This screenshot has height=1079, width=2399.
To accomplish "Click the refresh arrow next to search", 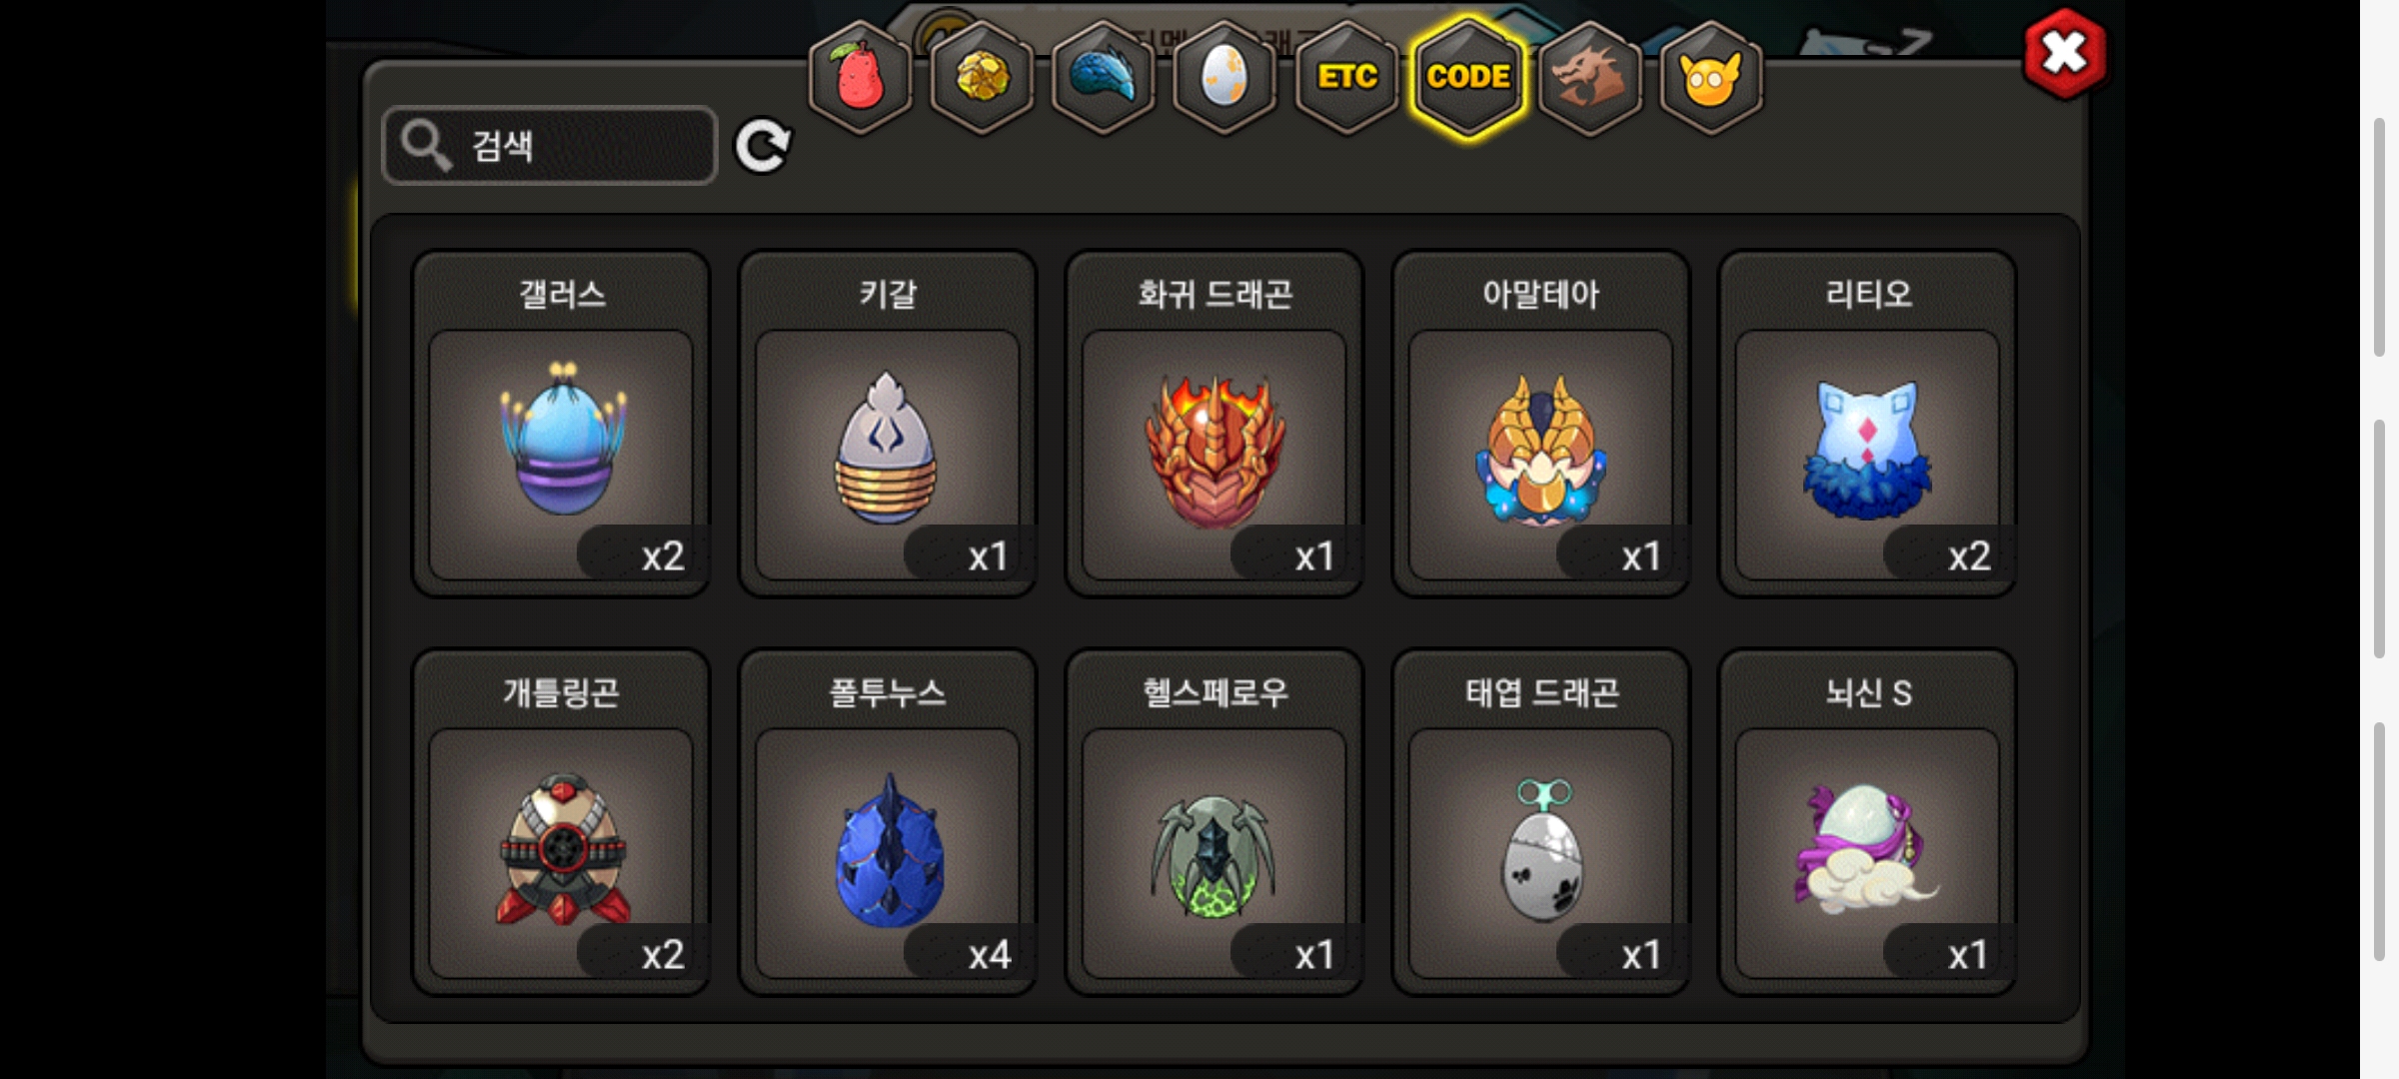I will [x=763, y=147].
